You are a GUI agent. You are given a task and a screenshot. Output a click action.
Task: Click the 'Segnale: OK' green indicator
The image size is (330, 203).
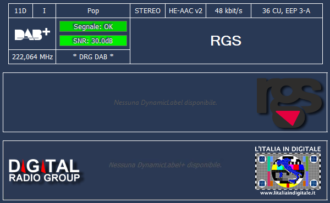[94, 27]
